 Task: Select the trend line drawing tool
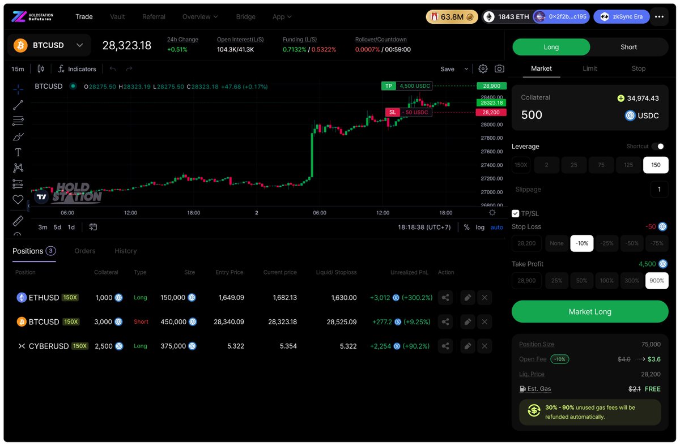point(18,105)
